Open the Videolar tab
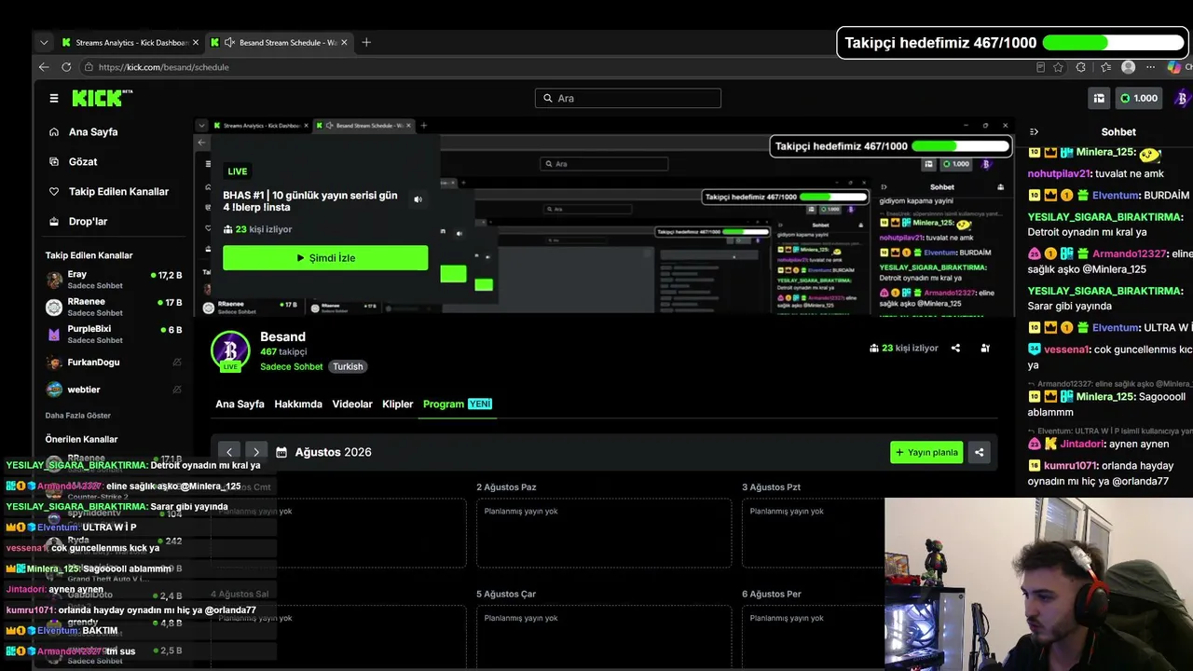The image size is (1193, 671). (x=352, y=404)
